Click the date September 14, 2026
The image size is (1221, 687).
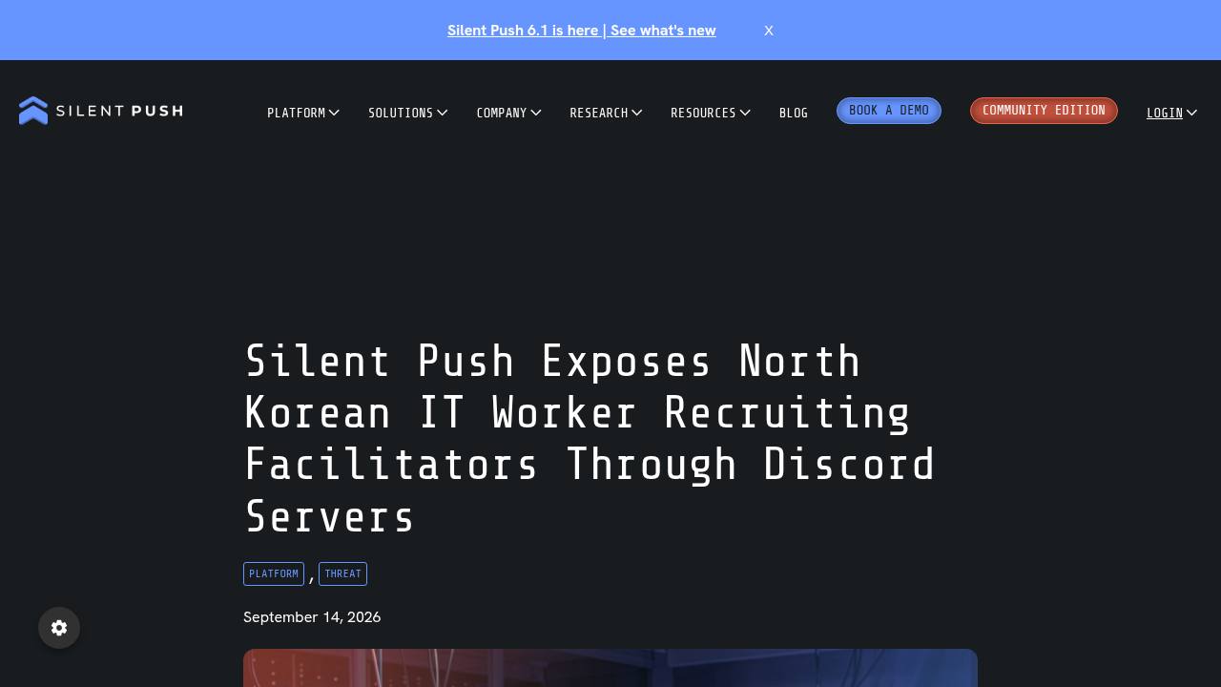coord(312,617)
